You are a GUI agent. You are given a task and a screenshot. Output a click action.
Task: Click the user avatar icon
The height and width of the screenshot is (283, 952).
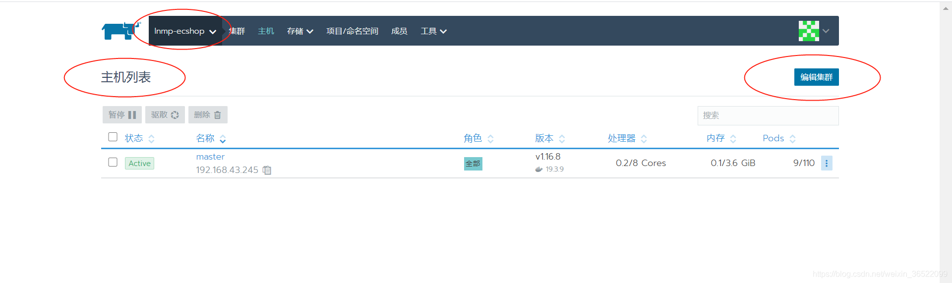[809, 31]
